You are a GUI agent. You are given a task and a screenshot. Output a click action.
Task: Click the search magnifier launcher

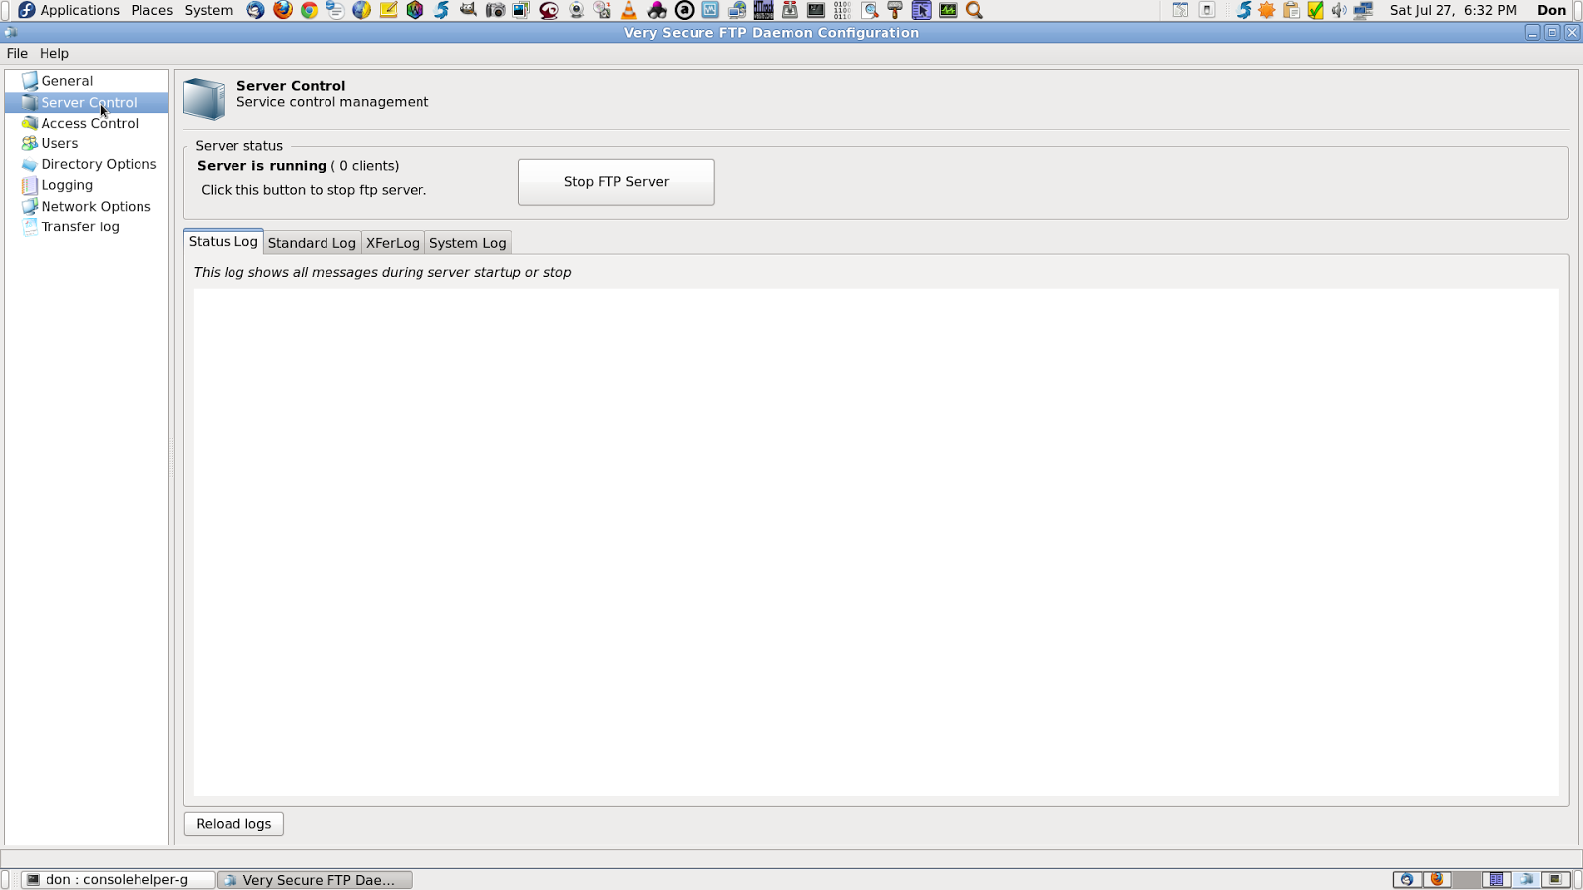975,10
